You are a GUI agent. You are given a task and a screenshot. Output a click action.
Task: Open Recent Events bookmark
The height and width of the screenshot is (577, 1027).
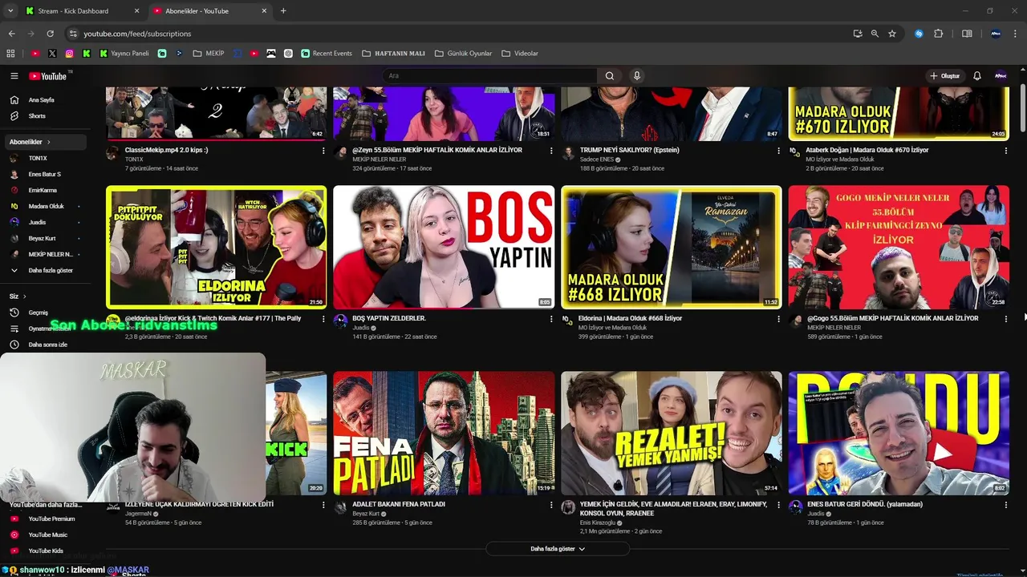327,54
